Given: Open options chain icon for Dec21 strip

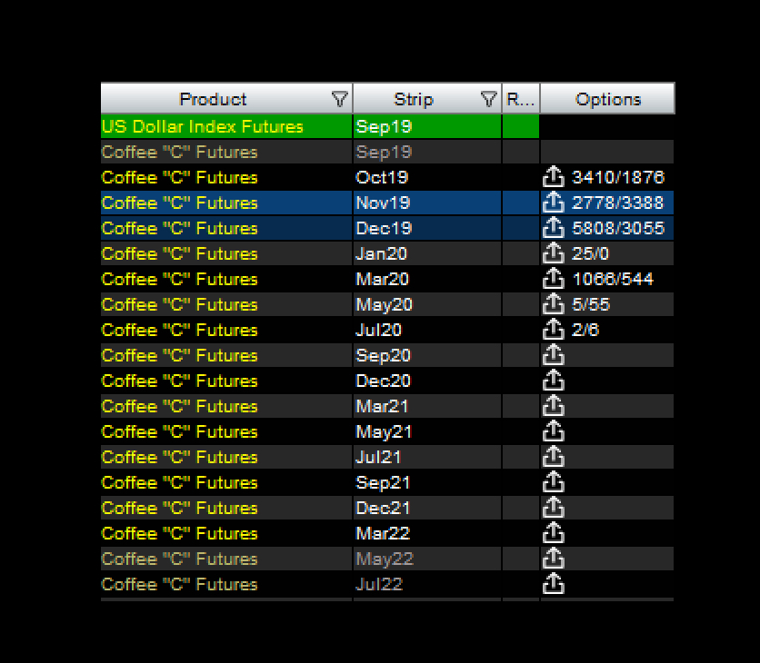Looking at the screenshot, I should pos(553,508).
